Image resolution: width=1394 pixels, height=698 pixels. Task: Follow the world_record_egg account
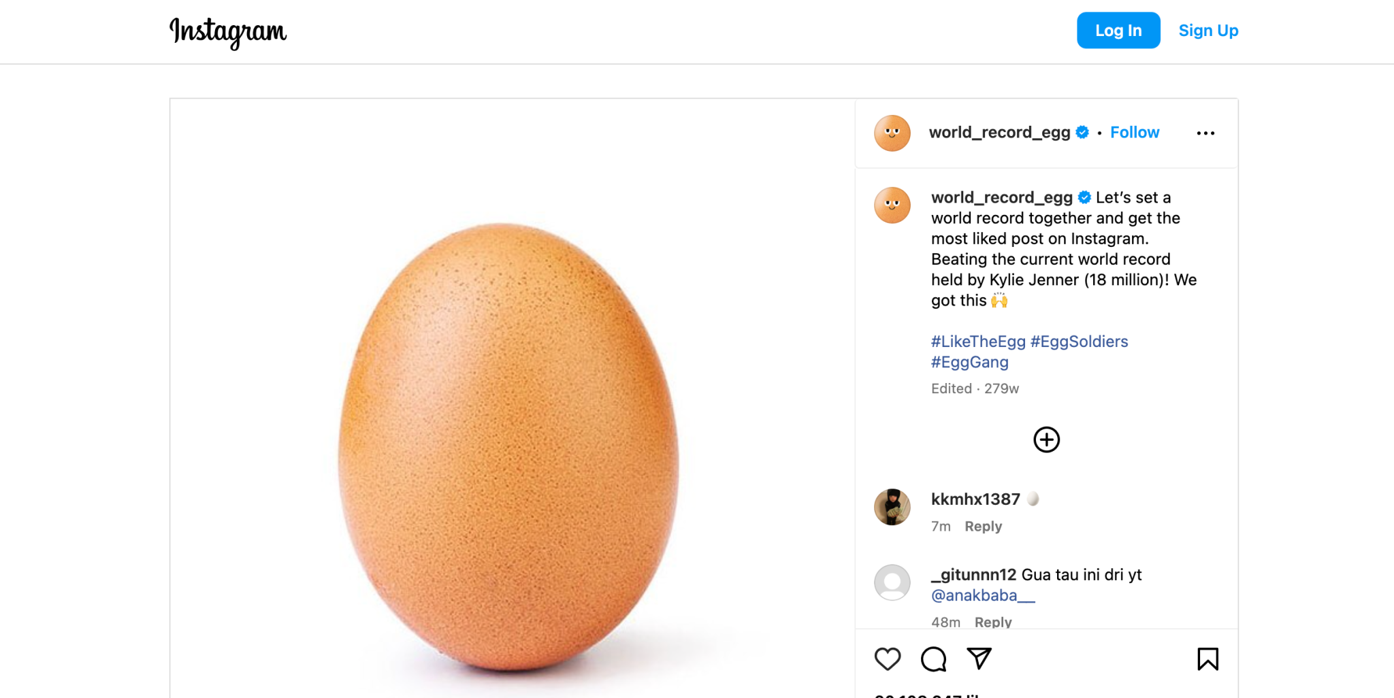pos(1134,133)
